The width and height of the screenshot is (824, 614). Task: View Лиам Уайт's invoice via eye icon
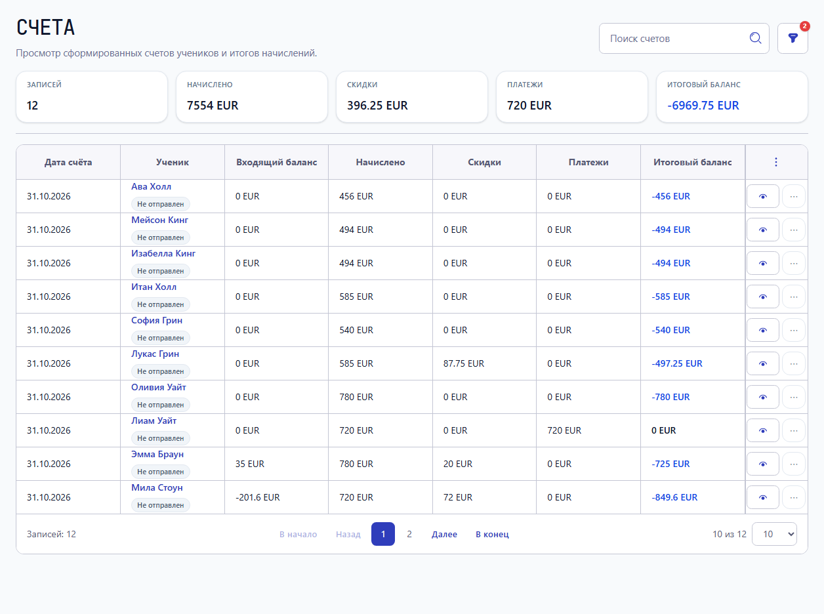(763, 430)
